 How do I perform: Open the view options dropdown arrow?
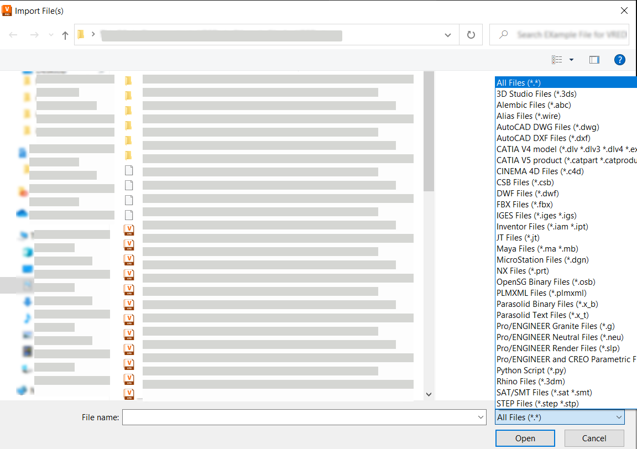[x=571, y=60]
